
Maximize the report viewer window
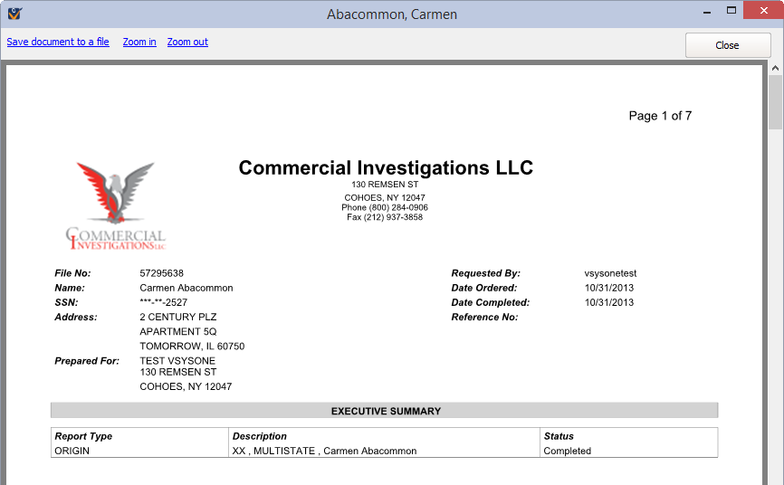pyautogui.click(x=731, y=11)
